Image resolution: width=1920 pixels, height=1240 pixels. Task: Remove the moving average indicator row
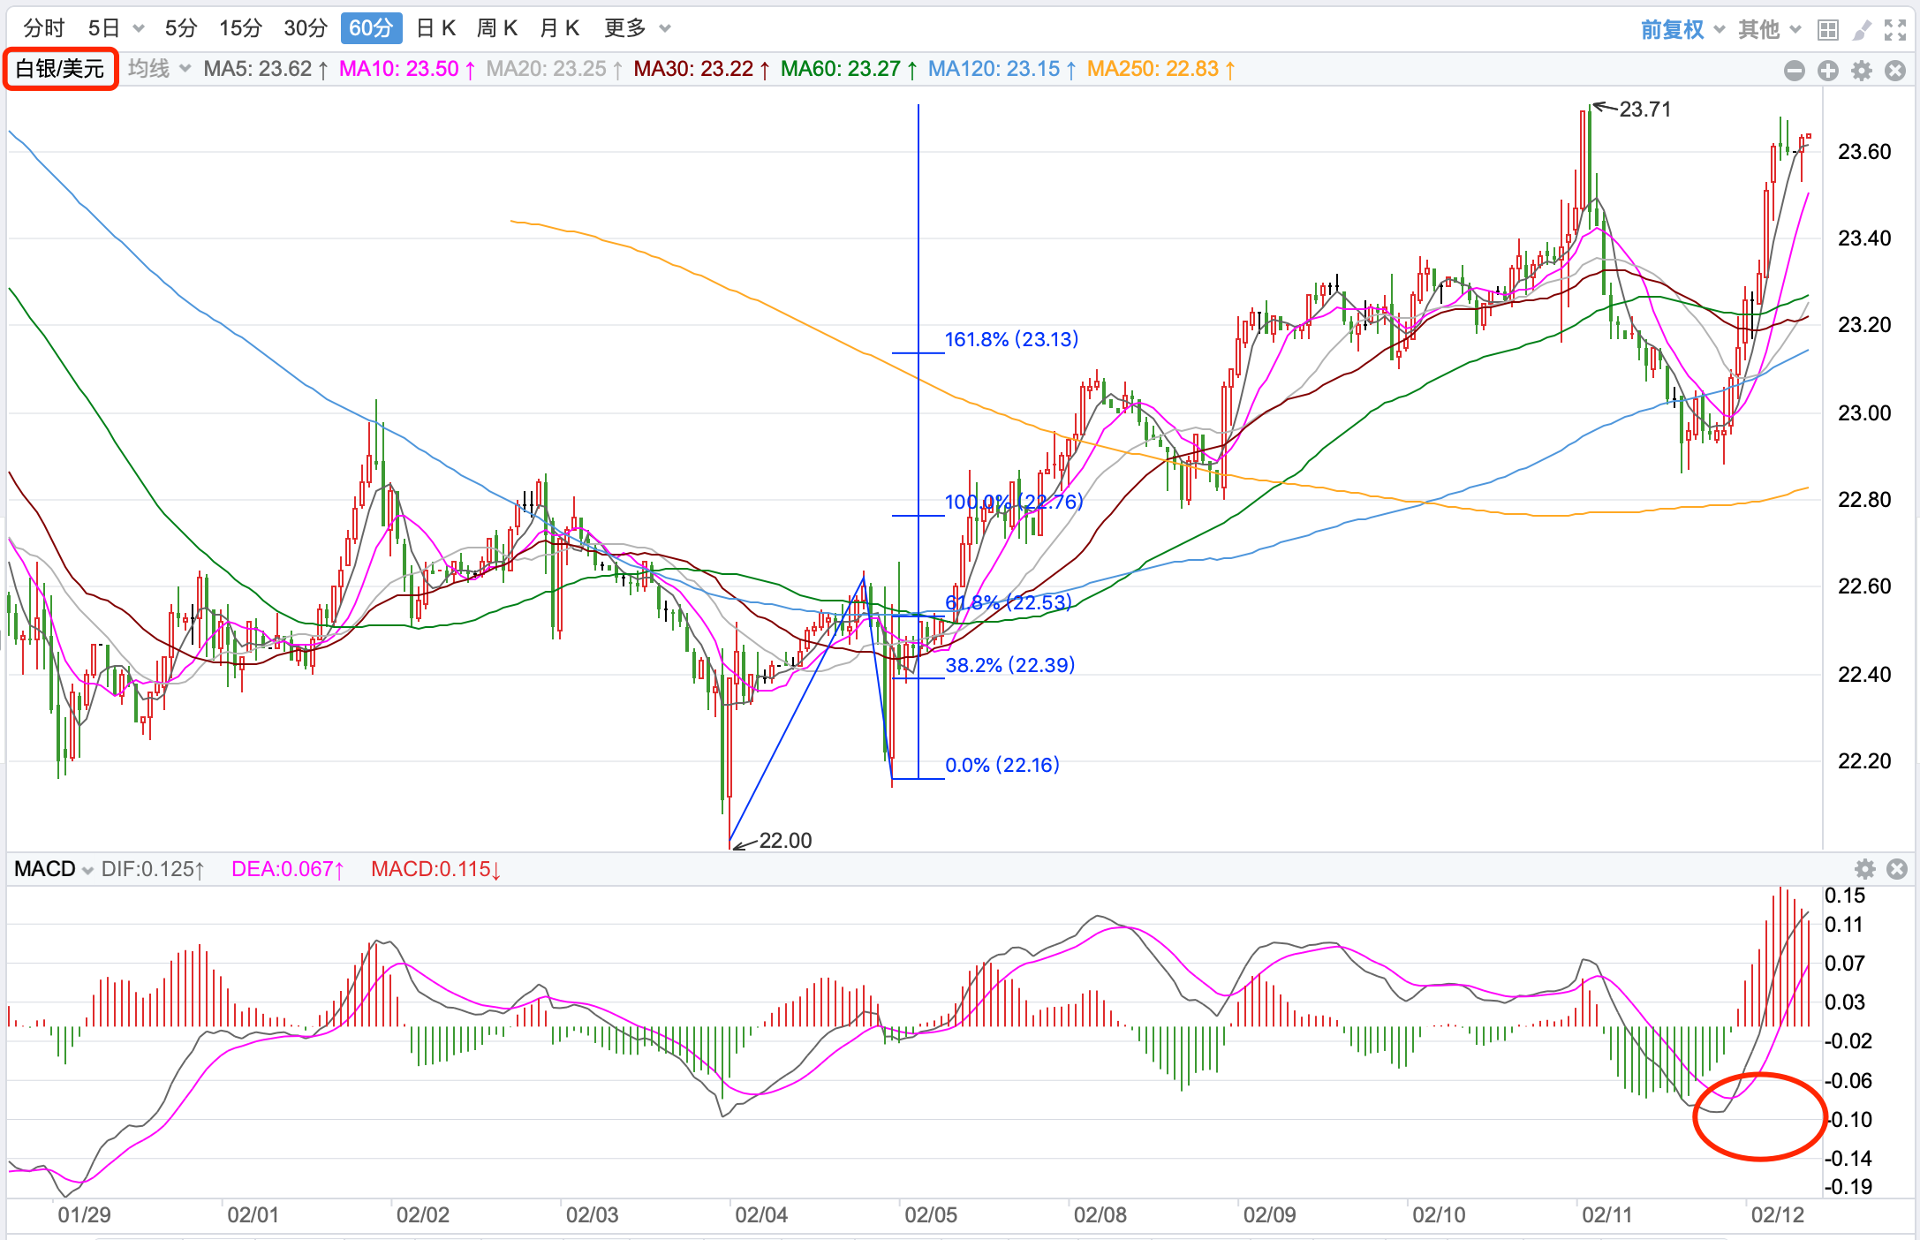[1895, 71]
